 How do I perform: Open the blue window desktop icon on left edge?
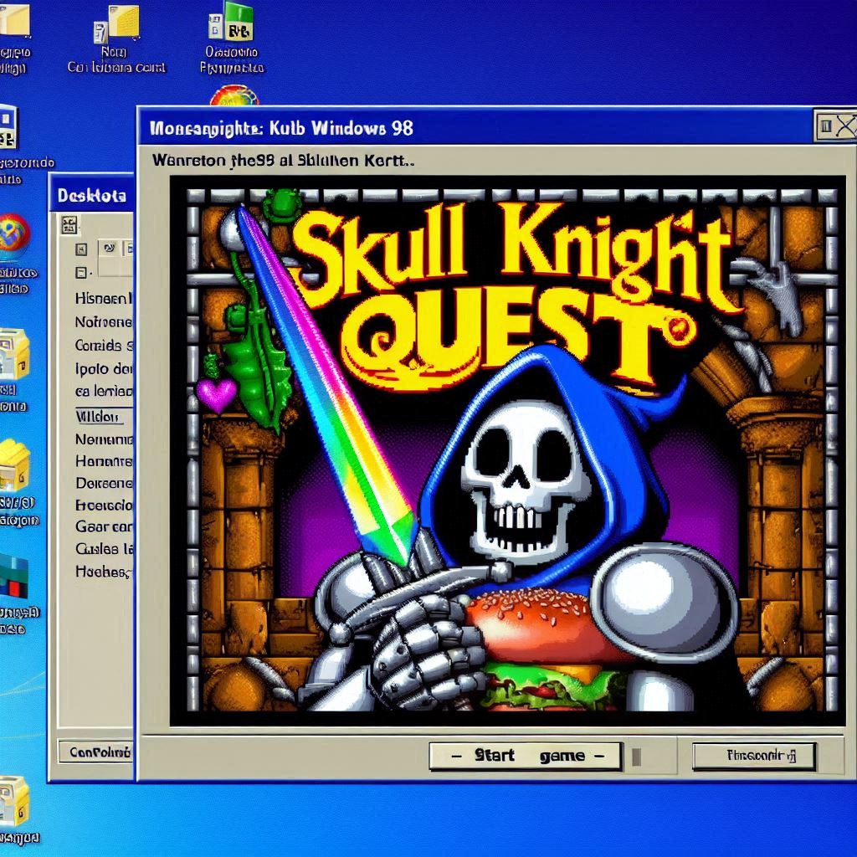pyautogui.click(x=8, y=127)
